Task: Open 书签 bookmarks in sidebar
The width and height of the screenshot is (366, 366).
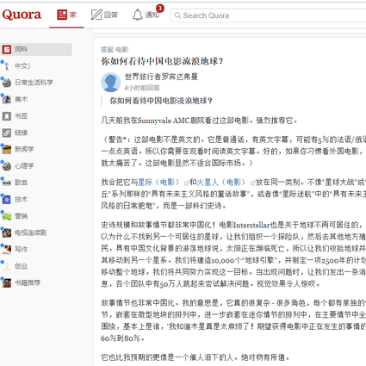Action: click(x=21, y=116)
